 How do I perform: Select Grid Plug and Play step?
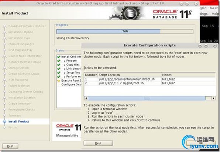[20, 50]
